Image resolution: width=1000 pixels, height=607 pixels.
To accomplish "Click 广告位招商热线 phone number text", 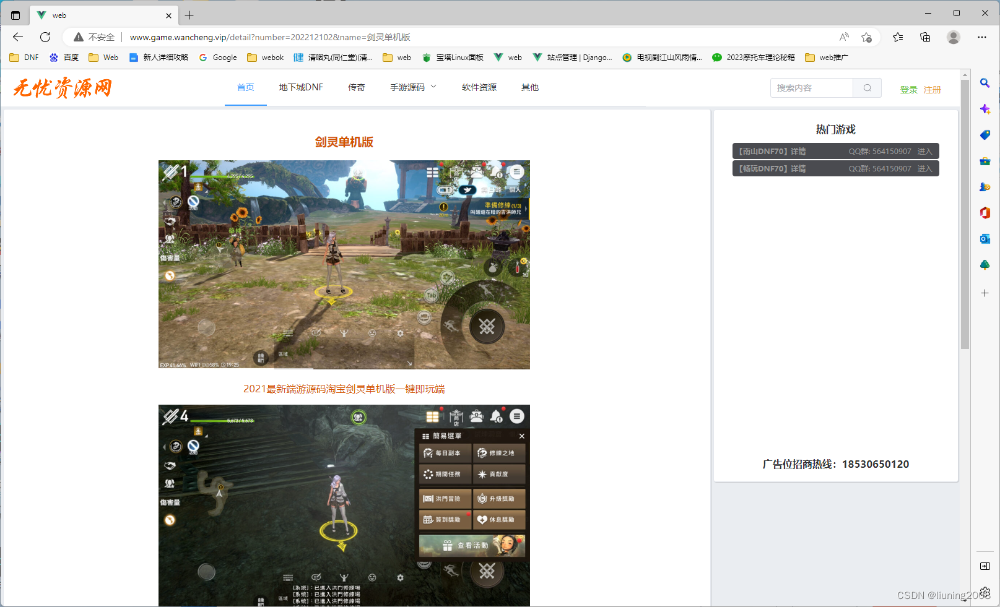I will click(836, 464).
